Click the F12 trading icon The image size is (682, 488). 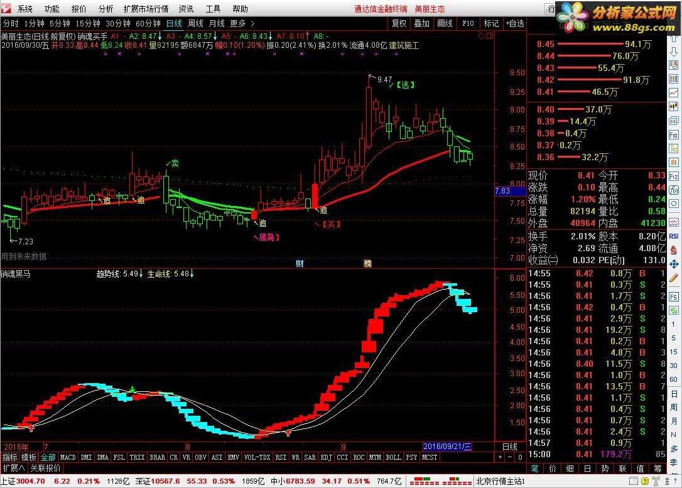[673, 176]
